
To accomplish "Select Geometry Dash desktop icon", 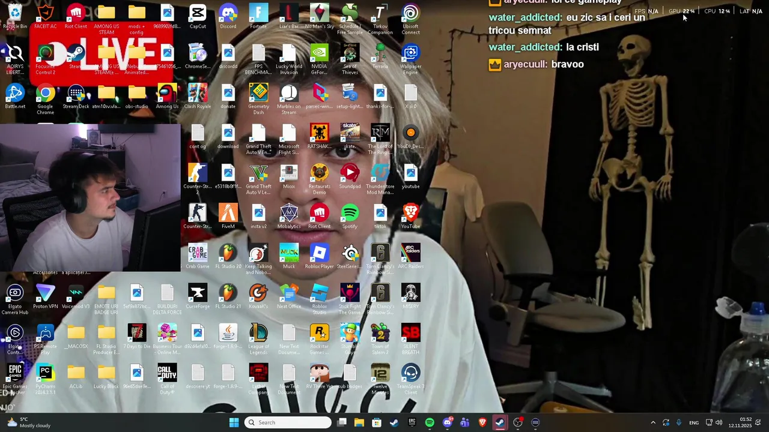I will pos(258,100).
